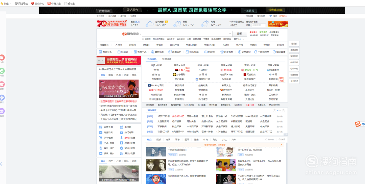
Task: Dismiss the 您有未读消息 notification bar
Action: pyautogui.click(x=281, y=145)
